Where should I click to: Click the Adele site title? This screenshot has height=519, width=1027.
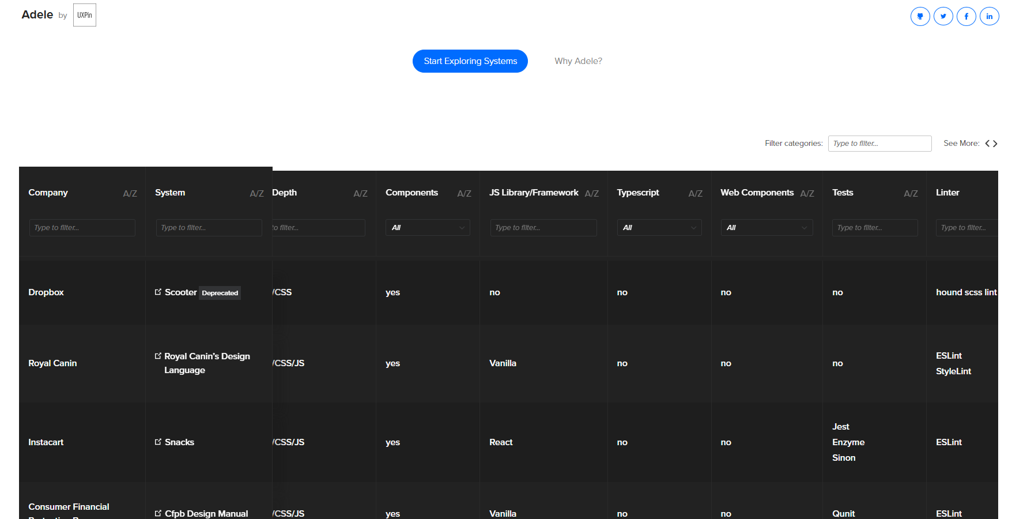pos(37,14)
